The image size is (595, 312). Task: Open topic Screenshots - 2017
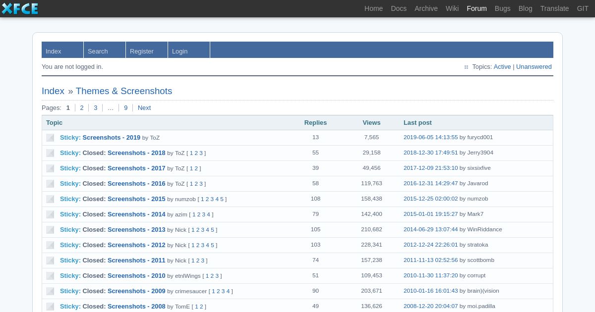point(136,168)
